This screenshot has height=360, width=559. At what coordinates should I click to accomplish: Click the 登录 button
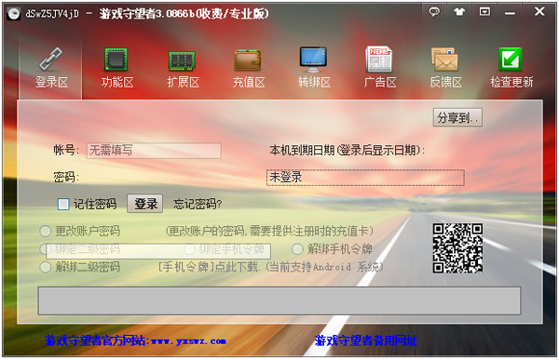pyautogui.click(x=145, y=204)
